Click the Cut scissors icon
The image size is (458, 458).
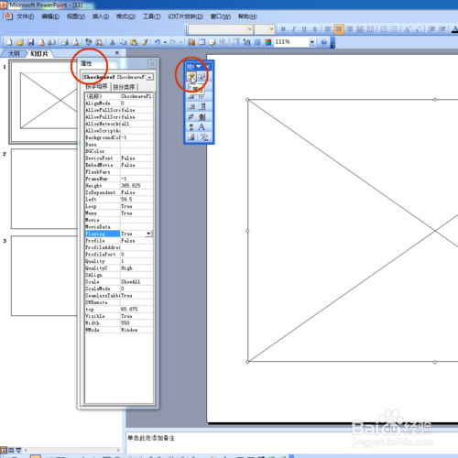coord(112,42)
